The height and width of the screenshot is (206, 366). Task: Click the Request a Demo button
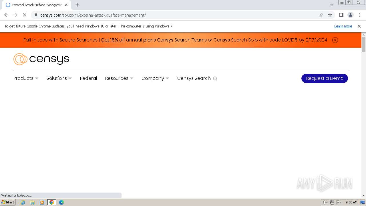(325, 78)
